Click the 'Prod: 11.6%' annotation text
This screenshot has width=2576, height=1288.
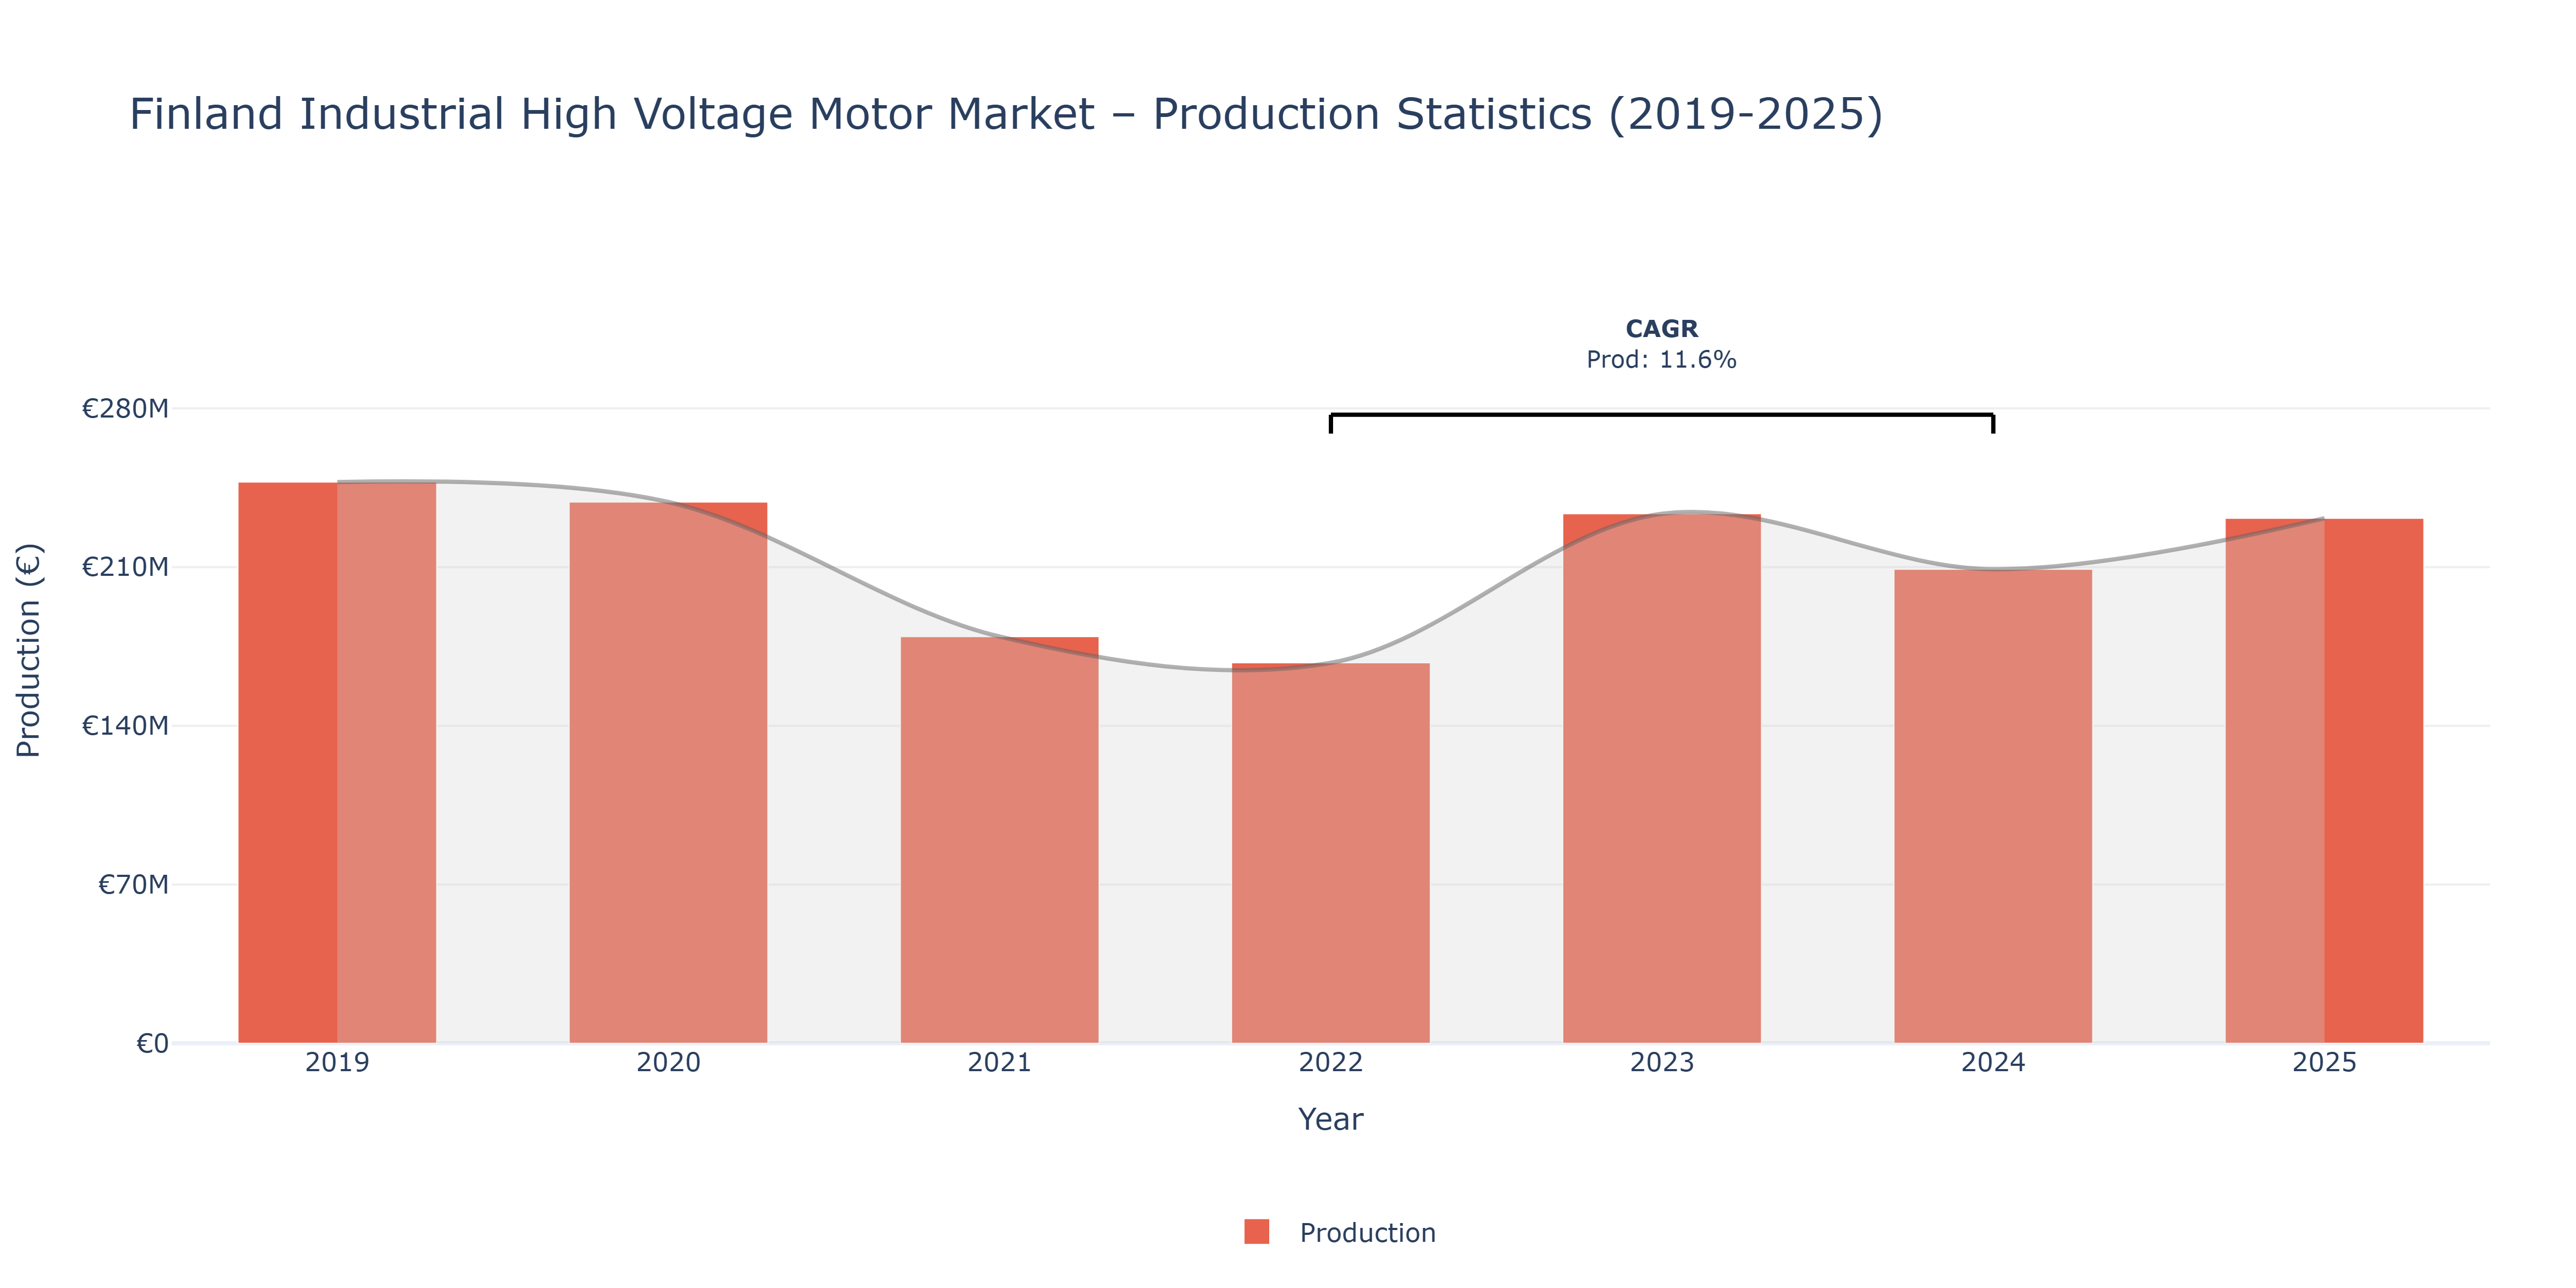[x=1661, y=359]
